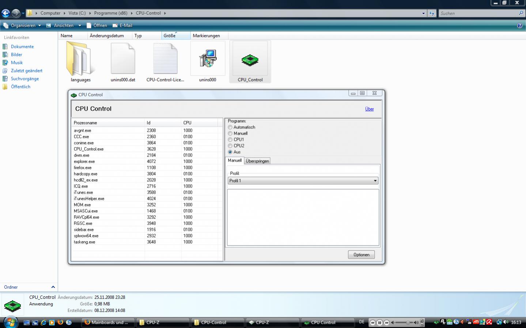Click the search magnifier icon in Explorer
This screenshot has height=328, width=526.
pos(521,13)
